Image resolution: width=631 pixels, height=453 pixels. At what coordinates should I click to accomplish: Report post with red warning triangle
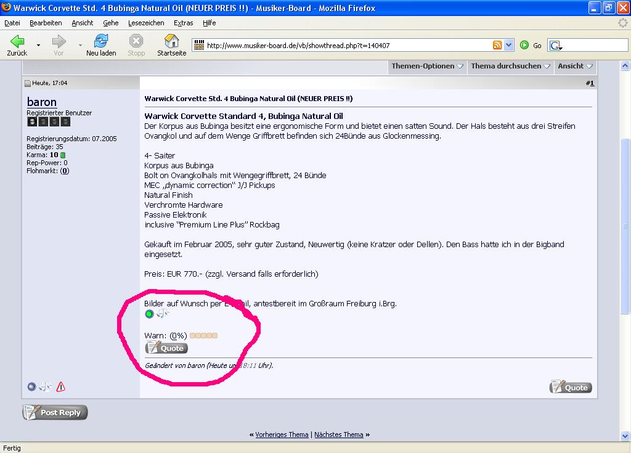pos(61,386)
